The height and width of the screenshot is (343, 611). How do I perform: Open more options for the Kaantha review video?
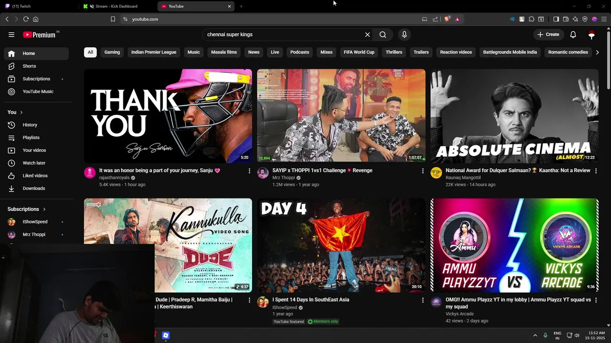[596, 171]
